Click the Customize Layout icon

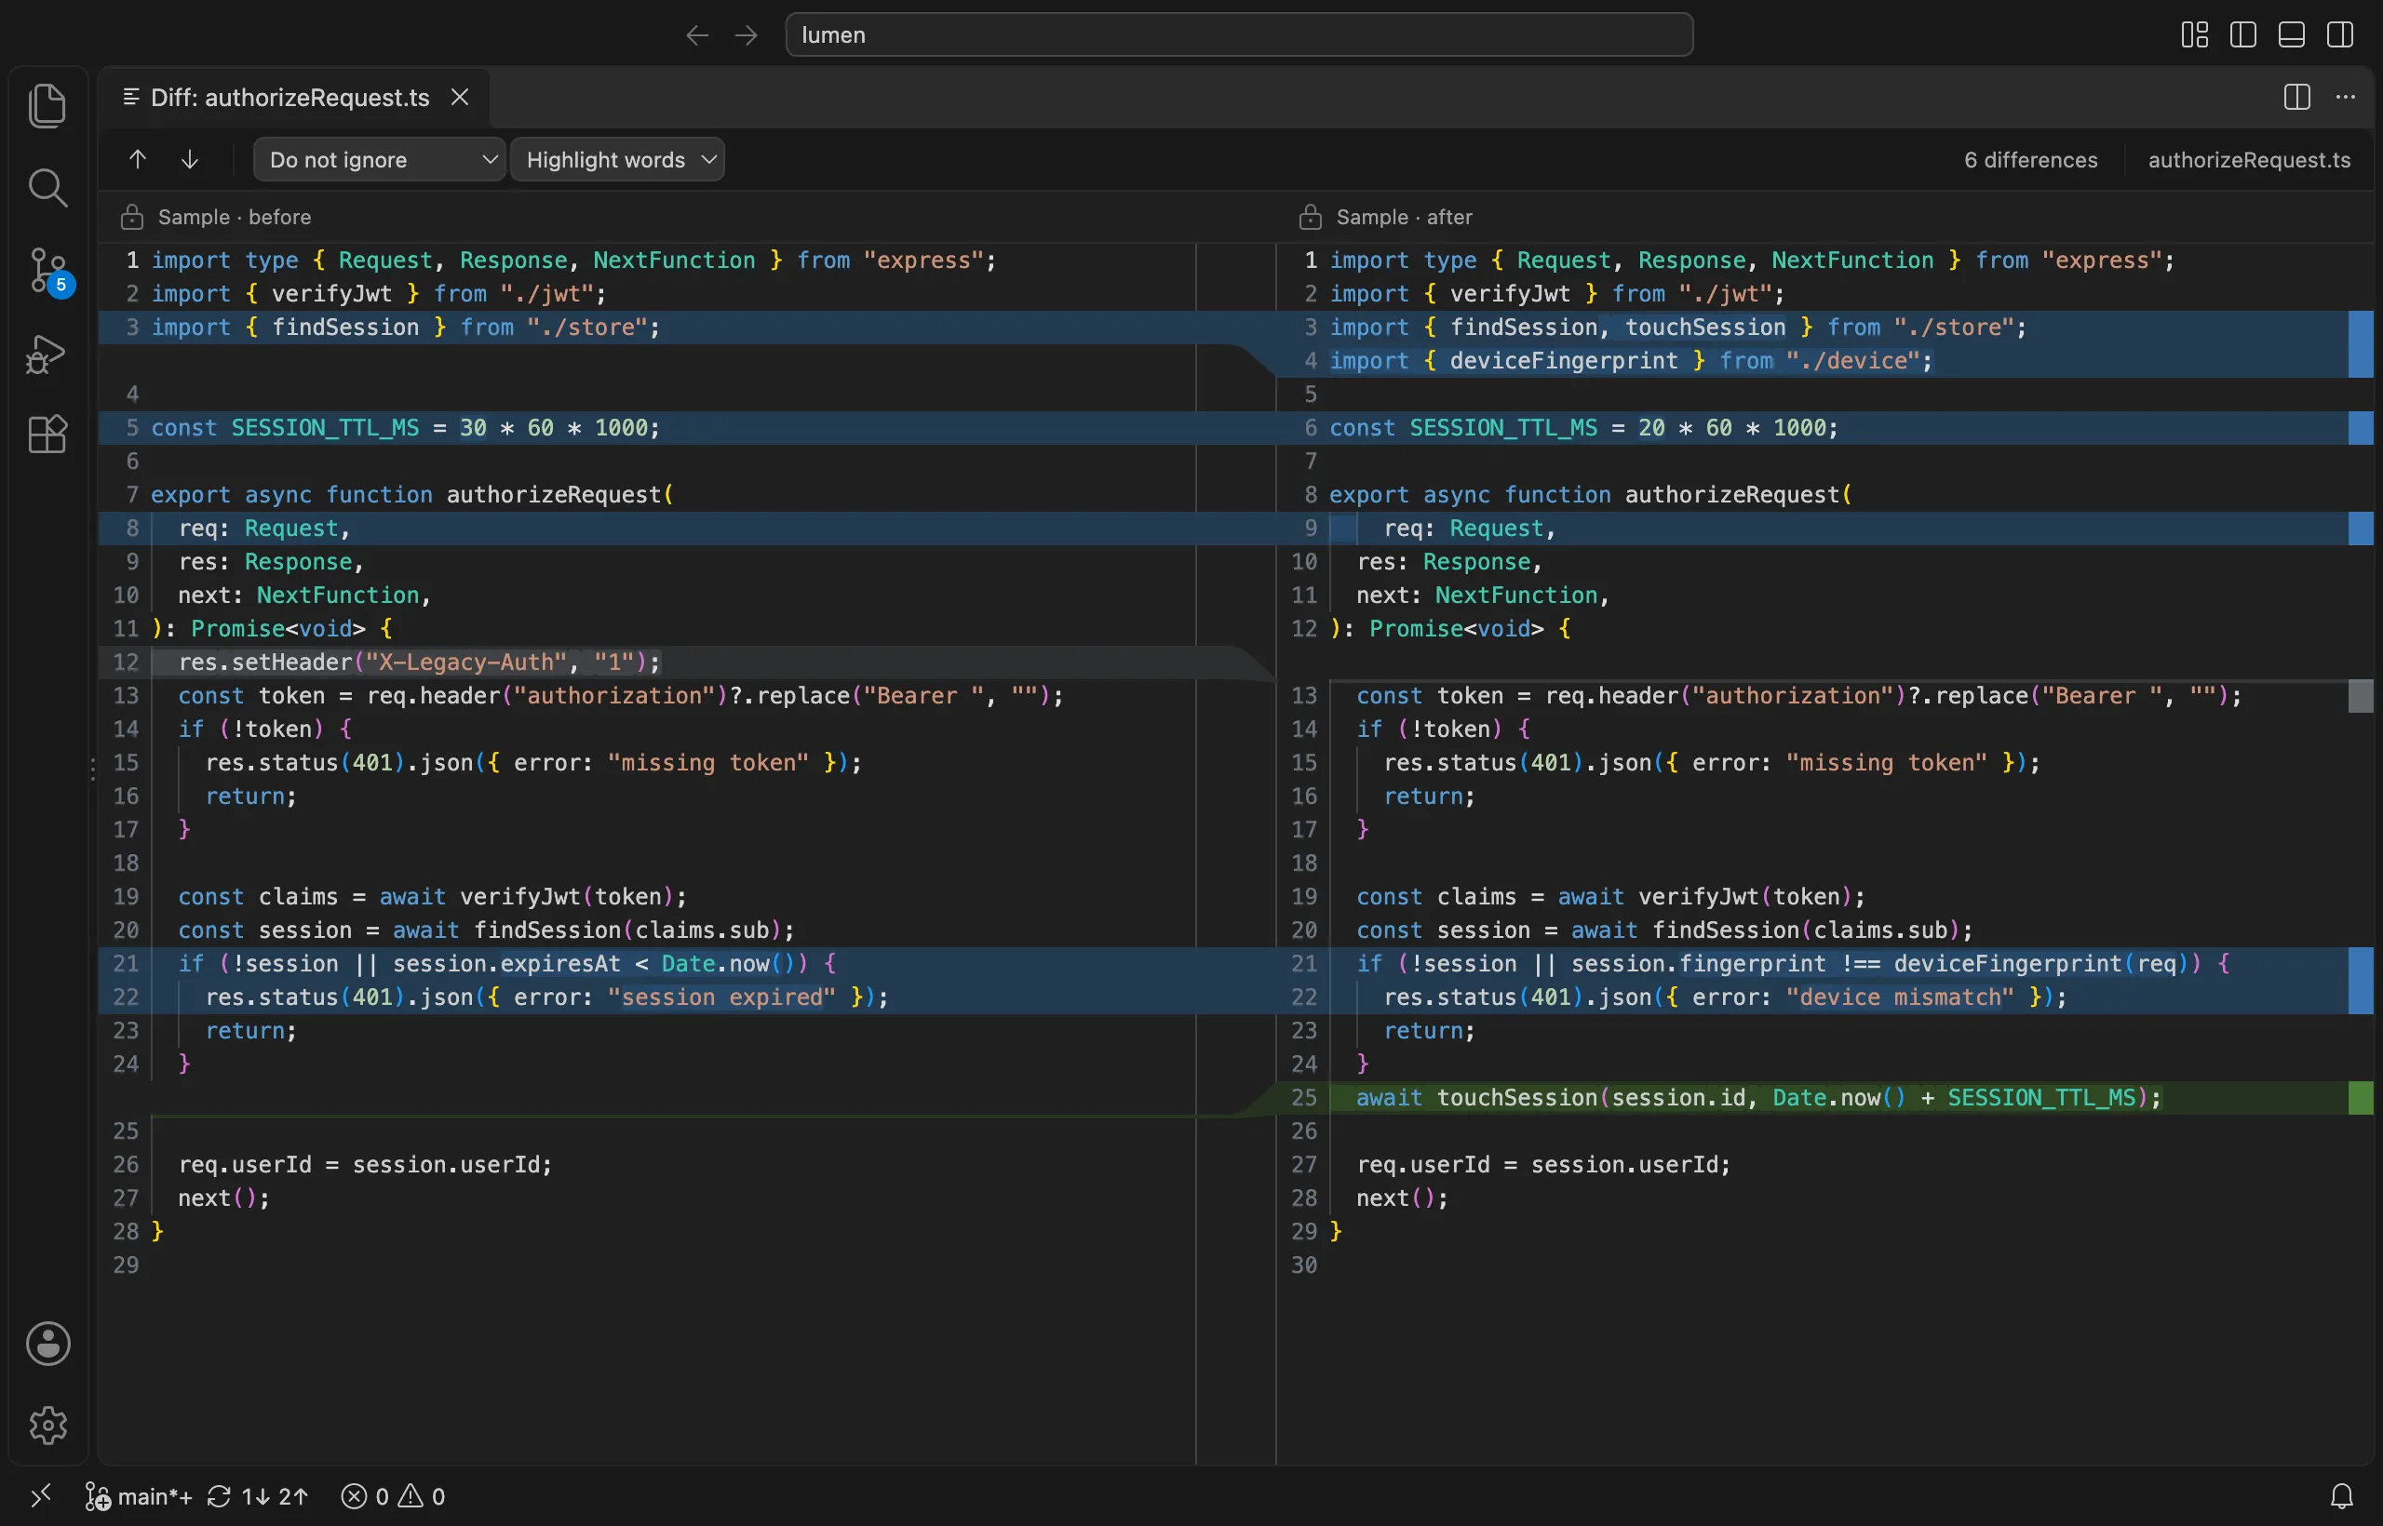(x=2194, y=35)
